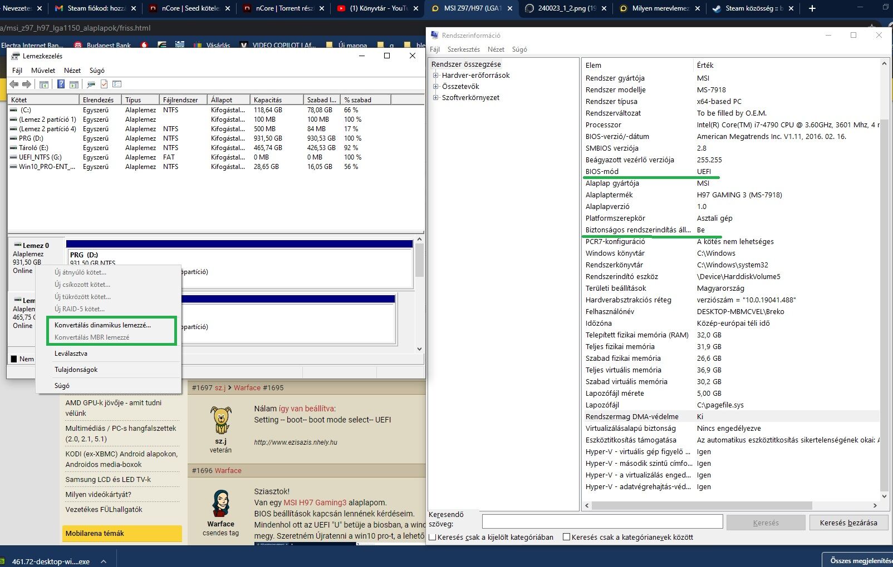Select Rendszer összegzése tree item
This screenshot has height=567, width=893.
[x=466, y=64]
